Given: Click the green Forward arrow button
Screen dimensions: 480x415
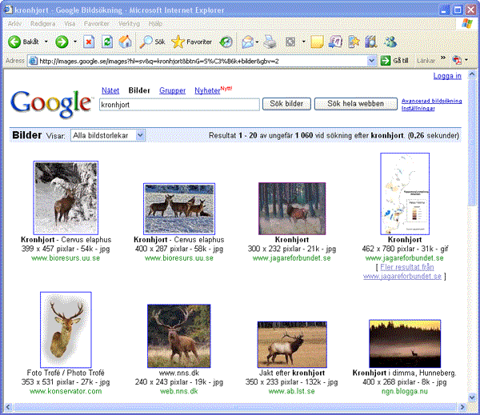Looking at the screenshot, I should [x=62, y=42].
